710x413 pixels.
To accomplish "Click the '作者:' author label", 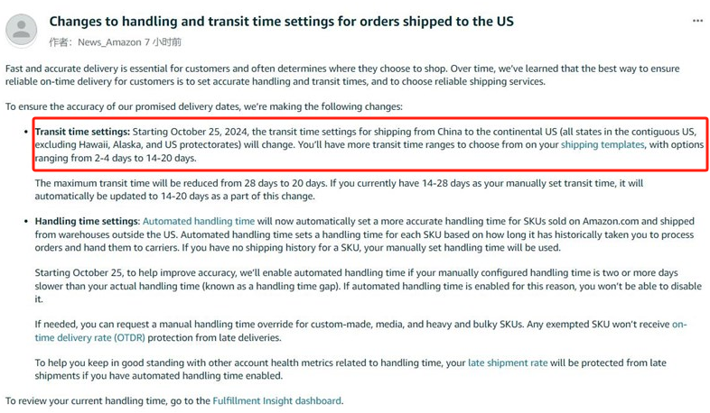I will [x=61, y=42].
